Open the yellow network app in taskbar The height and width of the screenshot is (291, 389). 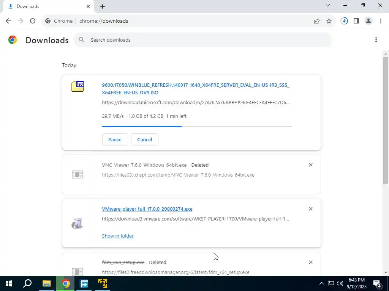[103, 283]
